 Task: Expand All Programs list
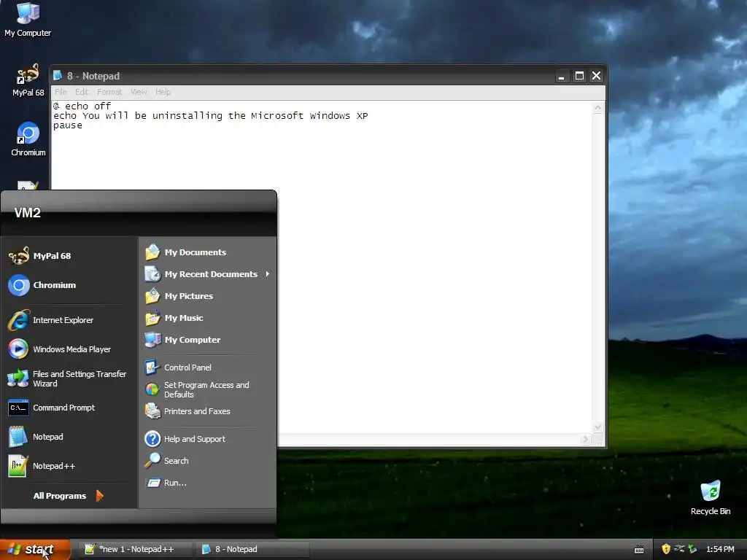click(68, 496)
